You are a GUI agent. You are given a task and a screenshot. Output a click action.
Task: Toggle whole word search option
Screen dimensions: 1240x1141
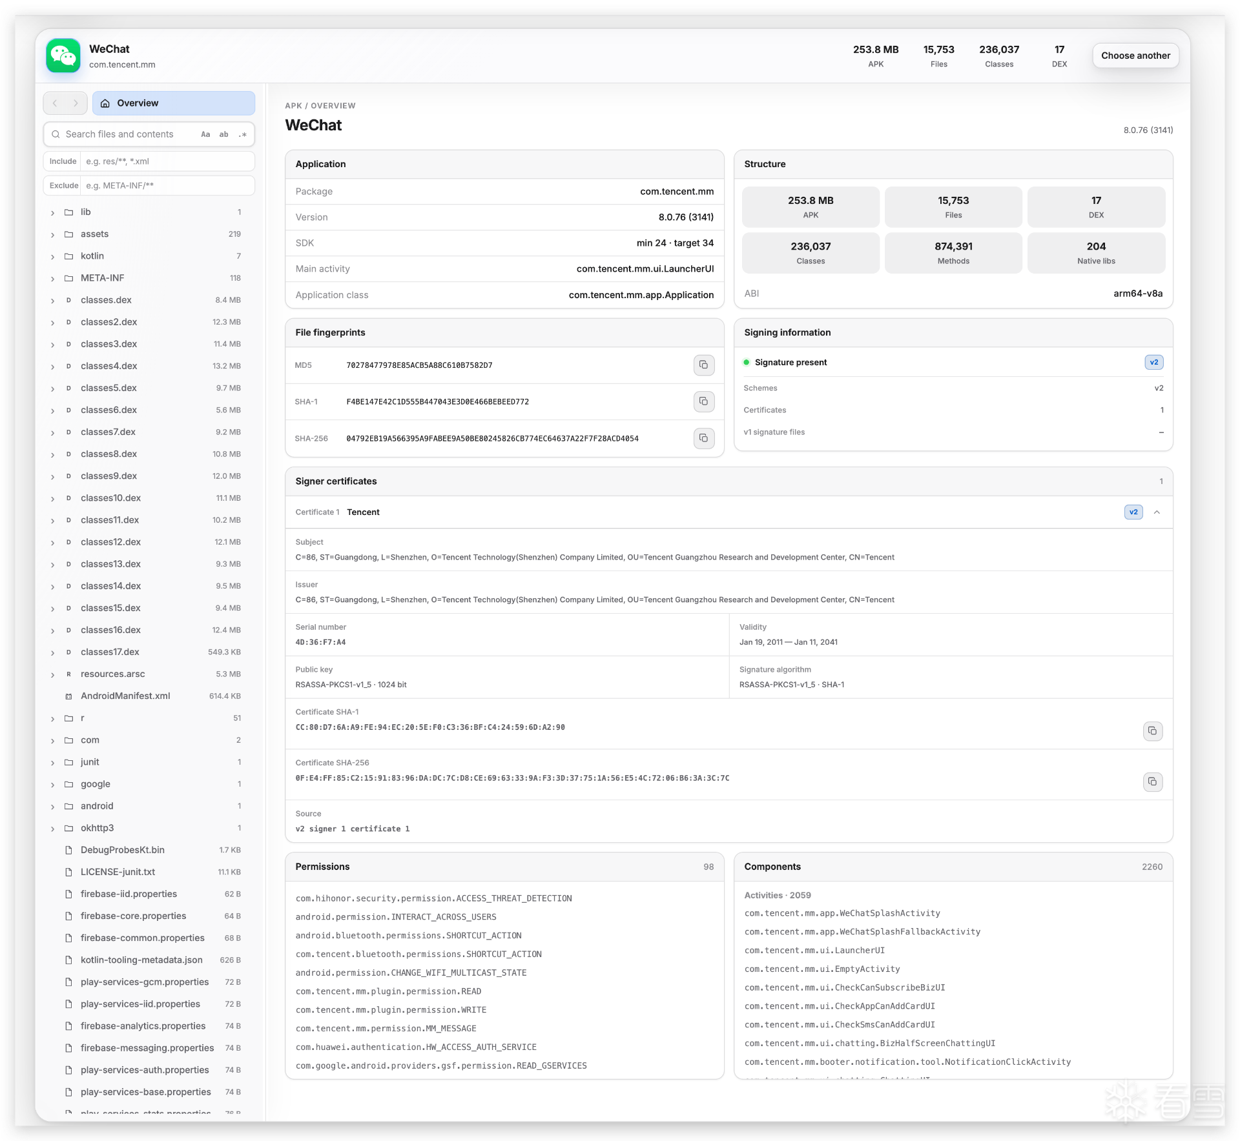(x=224, y=134)
